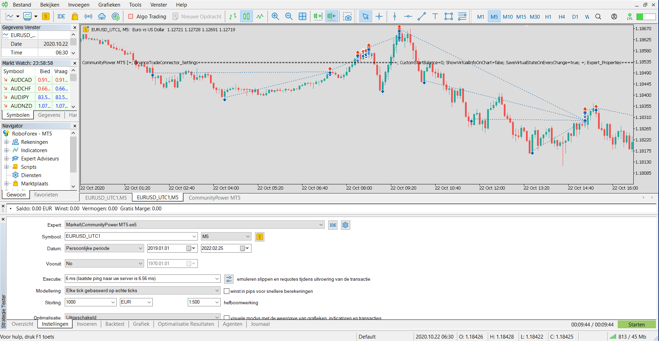Image resolution: width=659 pixels, height=341 pixels.
Task: Select the H1 timeframe button
Action: coord(548,17)
